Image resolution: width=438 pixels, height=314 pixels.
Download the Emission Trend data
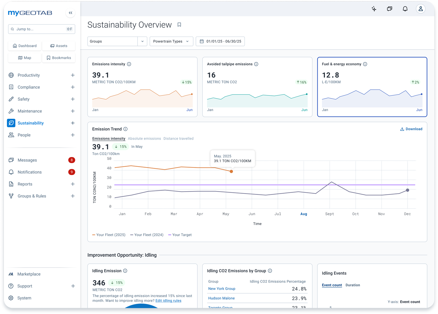click(411, 129)
